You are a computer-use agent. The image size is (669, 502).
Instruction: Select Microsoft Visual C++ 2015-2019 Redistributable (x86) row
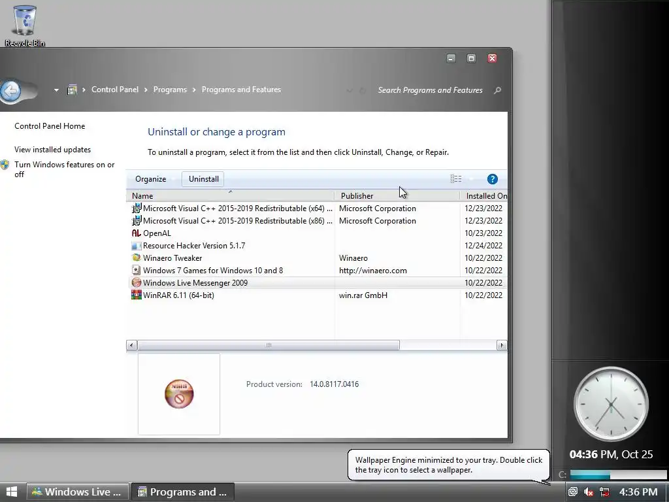(317, 221)
